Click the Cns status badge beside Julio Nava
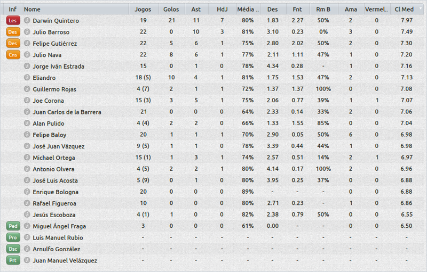Screen dimensions: 427x272 point(12,54)
